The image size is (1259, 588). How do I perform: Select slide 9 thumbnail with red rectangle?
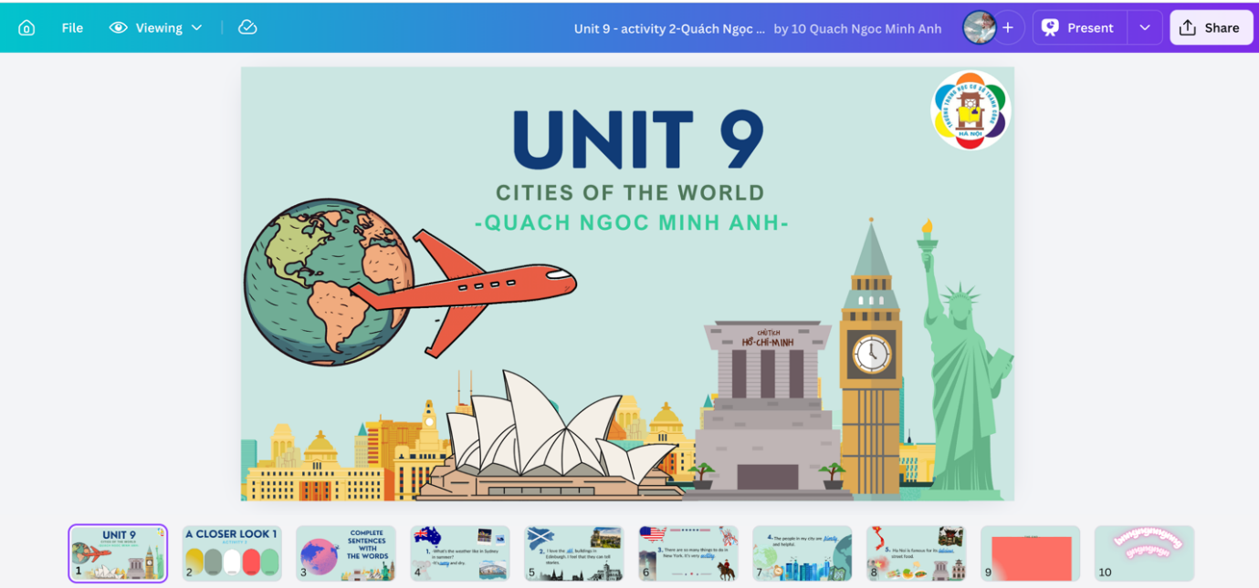click(1030, 553)
